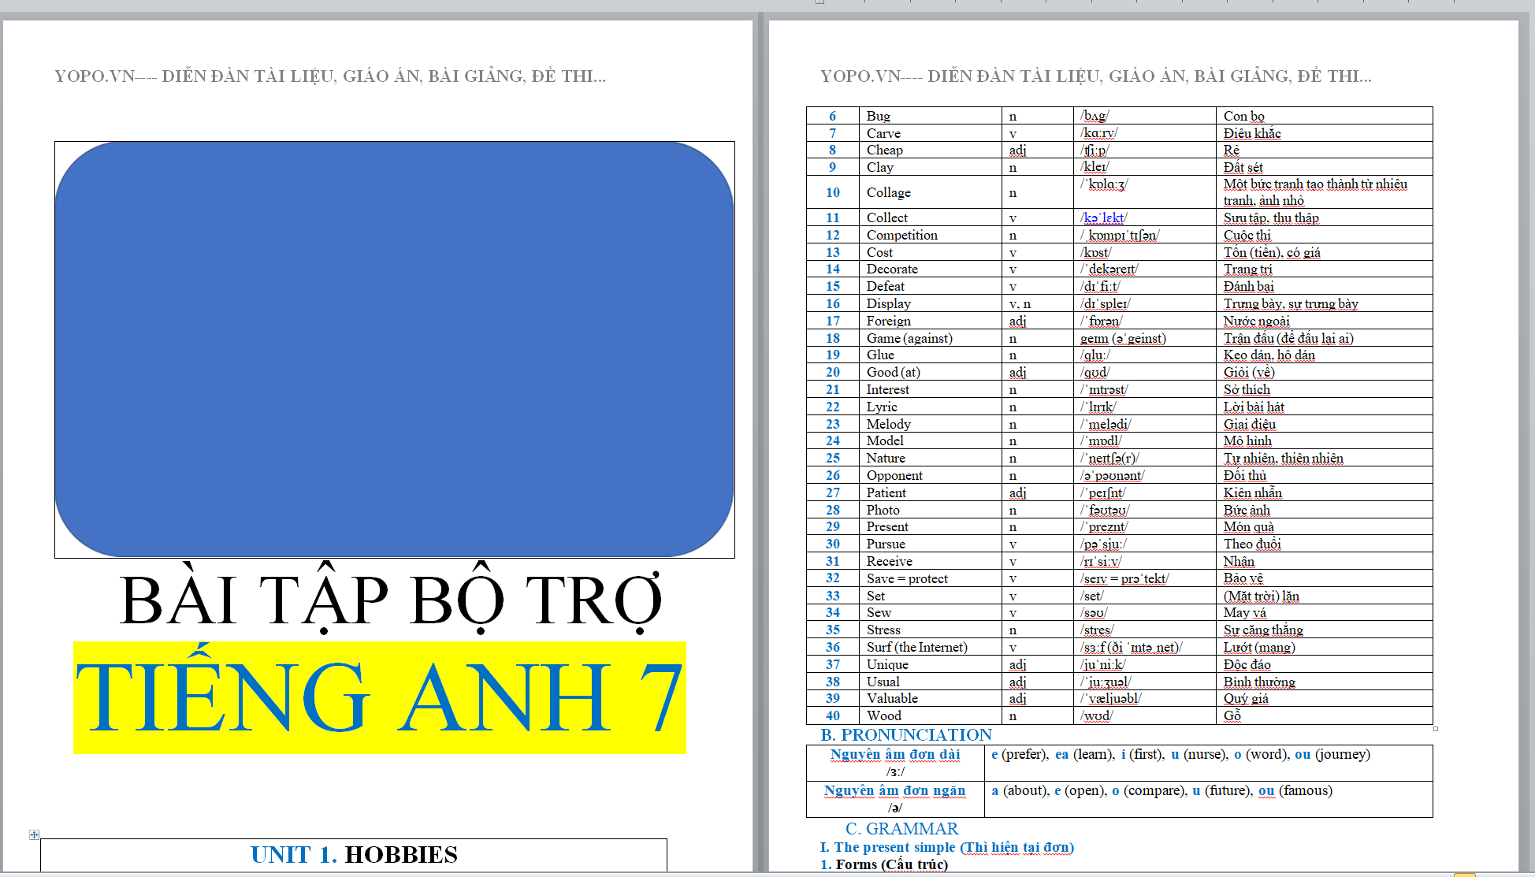
Task: Click the YOPO.VN header on the cover page
Action: tap(330, 76)
